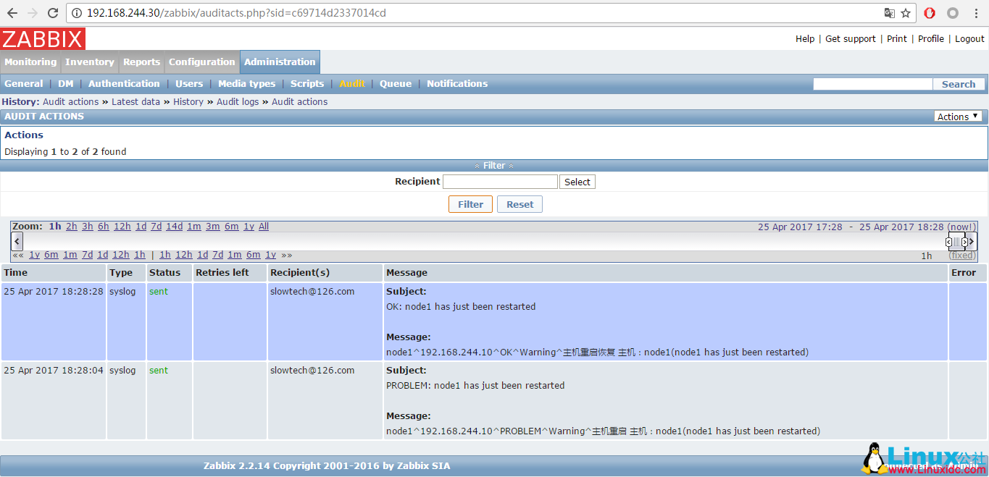Screen dimensions: 989x477
Task: Click the (now!) link to jump to current time
Action: point(961,227)
